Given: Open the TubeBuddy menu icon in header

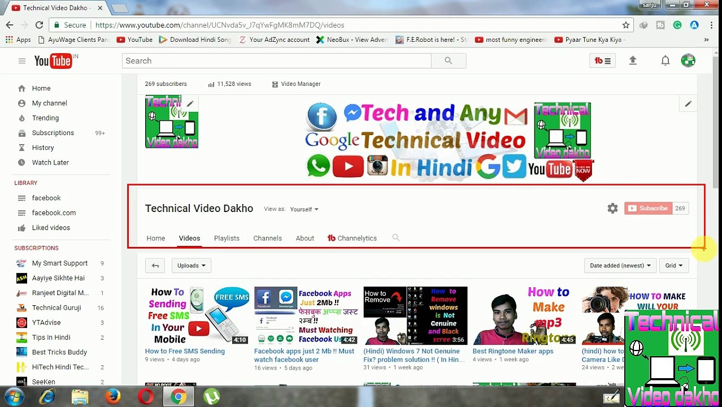Looking at the screenshot, I should point(603,60).
